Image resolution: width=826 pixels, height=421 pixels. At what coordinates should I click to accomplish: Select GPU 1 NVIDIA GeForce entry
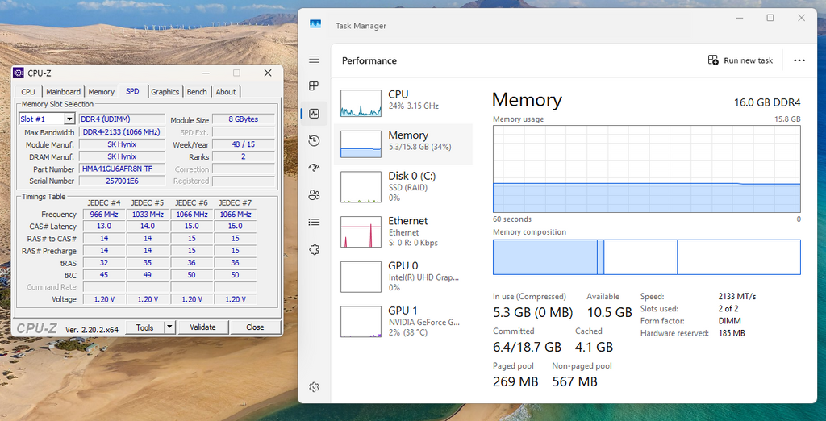tap(403, 321)
